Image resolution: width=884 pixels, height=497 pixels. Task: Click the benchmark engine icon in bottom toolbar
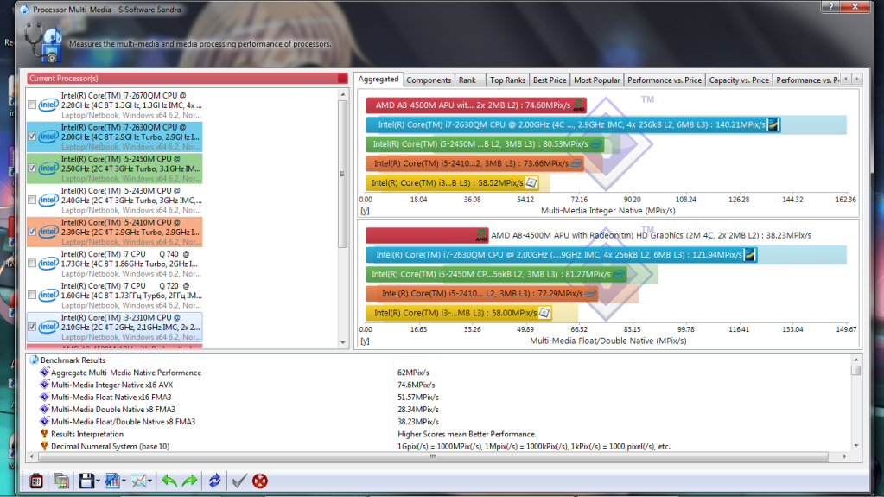coord(36,481)
